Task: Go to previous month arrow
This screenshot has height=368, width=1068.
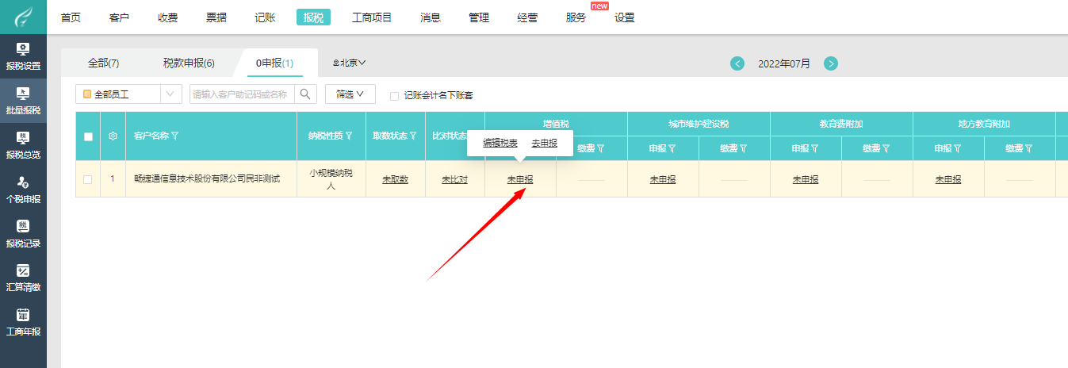Action: click(x=737, y=63)
